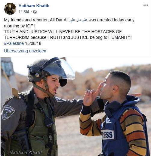
Task: Click the Haitham Khatib watermark on photo
Action: pyautogui.click(x=25, y=152)
